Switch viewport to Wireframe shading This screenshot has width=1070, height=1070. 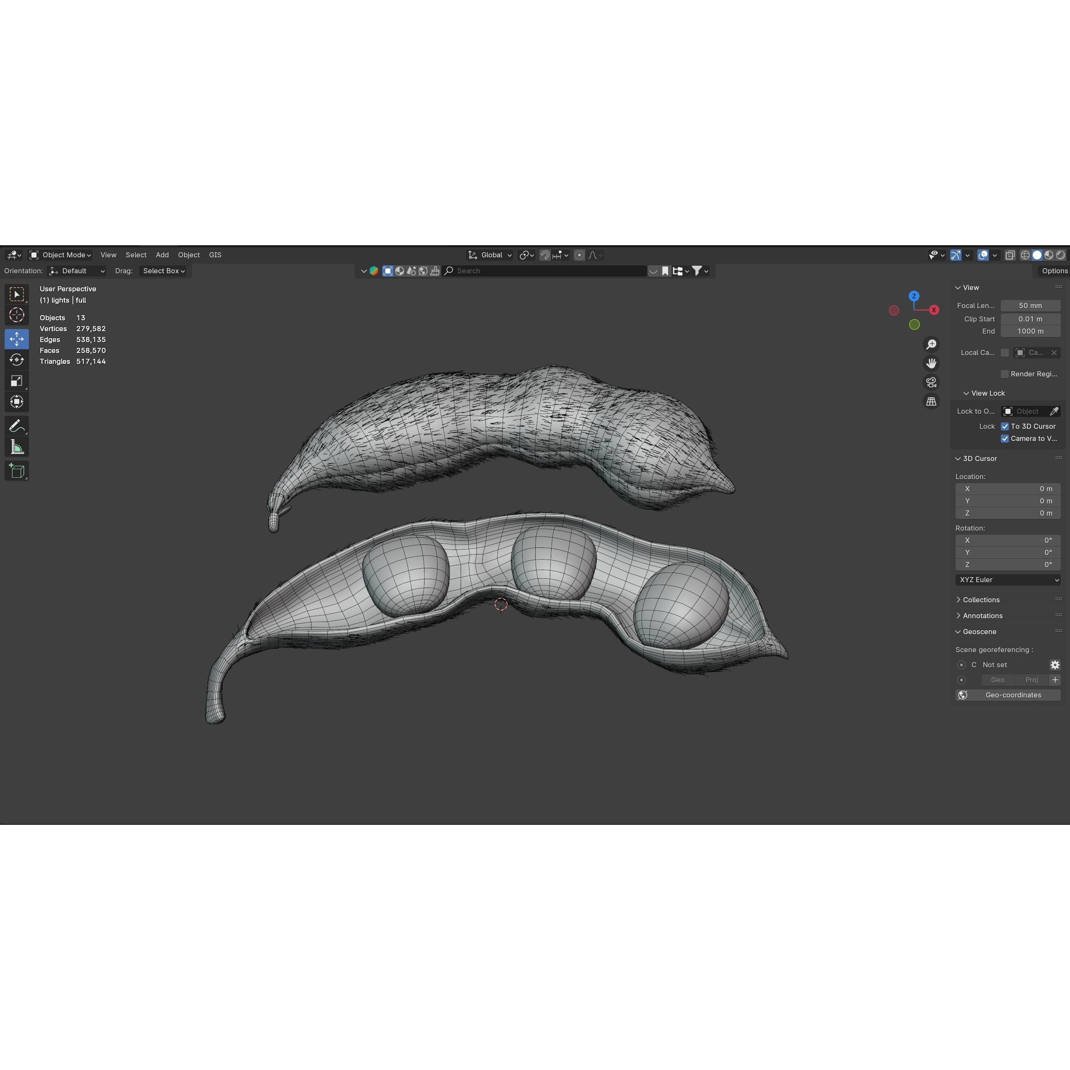1026,255
